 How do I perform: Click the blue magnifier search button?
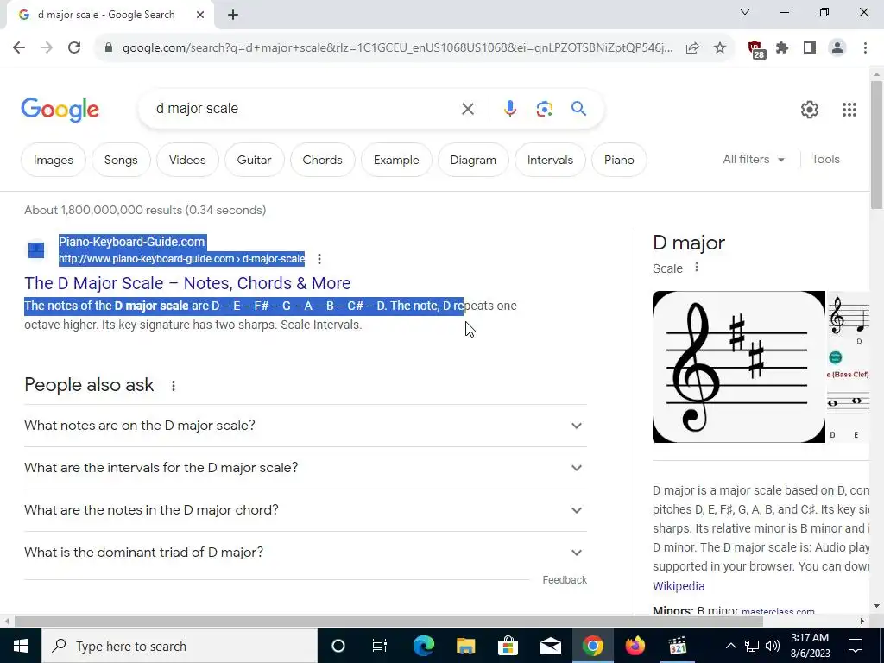tap(578, 109)
